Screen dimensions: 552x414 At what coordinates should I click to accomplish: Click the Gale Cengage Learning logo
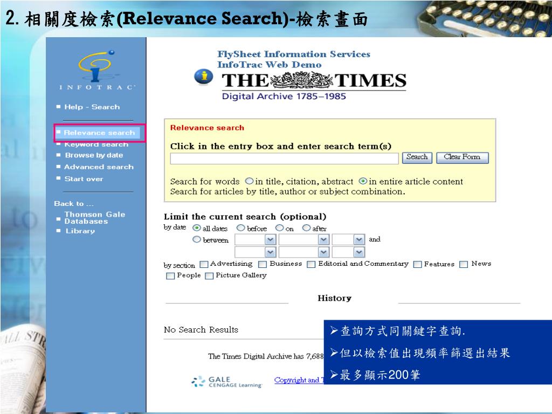[227, 382]
